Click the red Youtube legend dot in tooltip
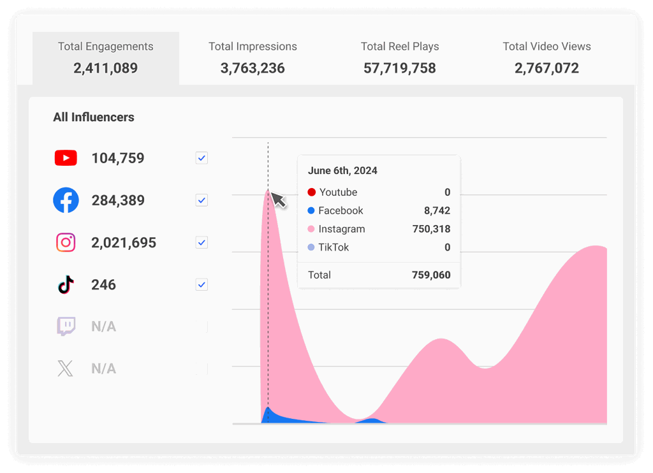 [x=311, y=193]
